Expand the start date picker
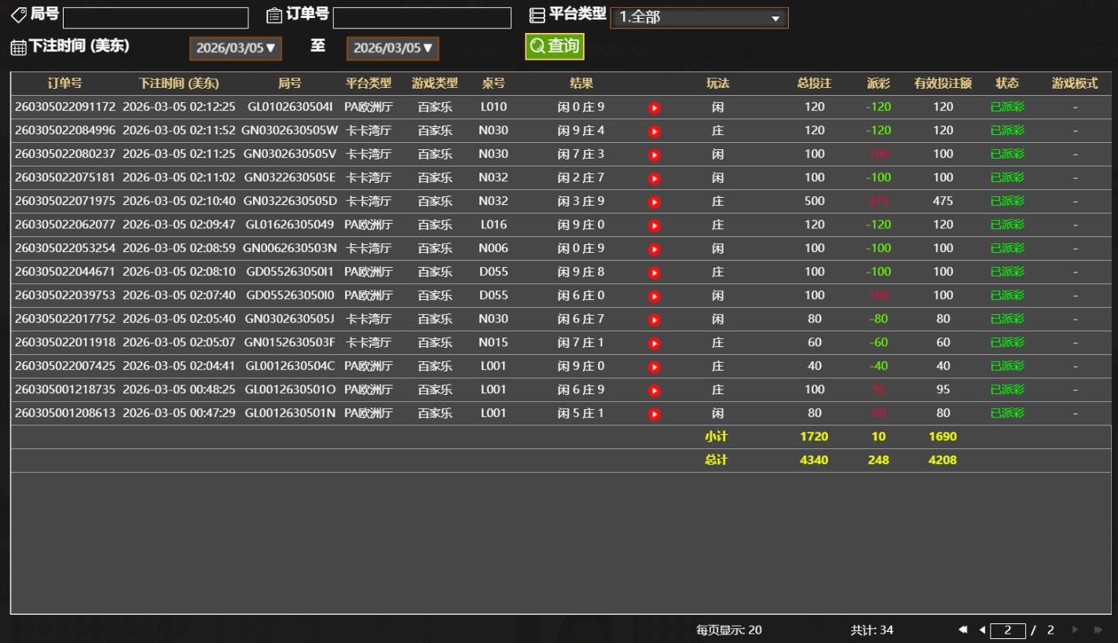This screenshot has width=1118, height=643. pyautogui.click(x=235, y=48)
